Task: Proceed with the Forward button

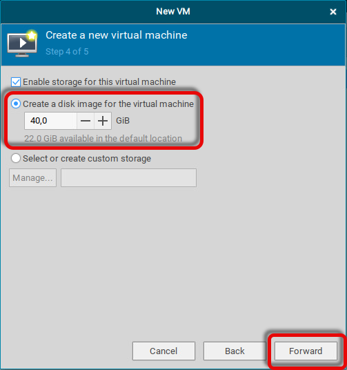Action: pos(306,351)
